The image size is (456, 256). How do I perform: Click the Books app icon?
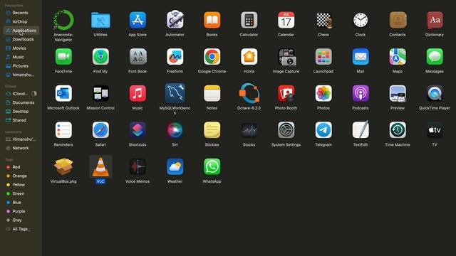click(x=212, y=20)
